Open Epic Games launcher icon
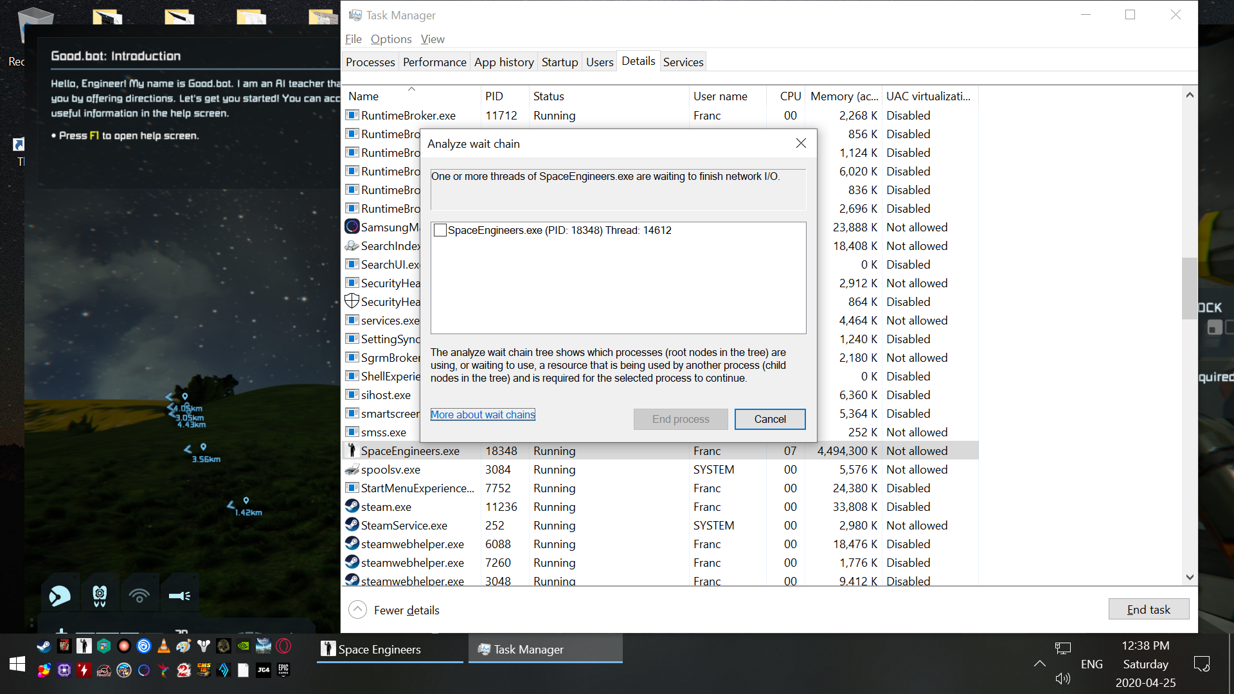The height and width of the screenshot is (694, 1234). pyautogui.click(x=283, y=670)
